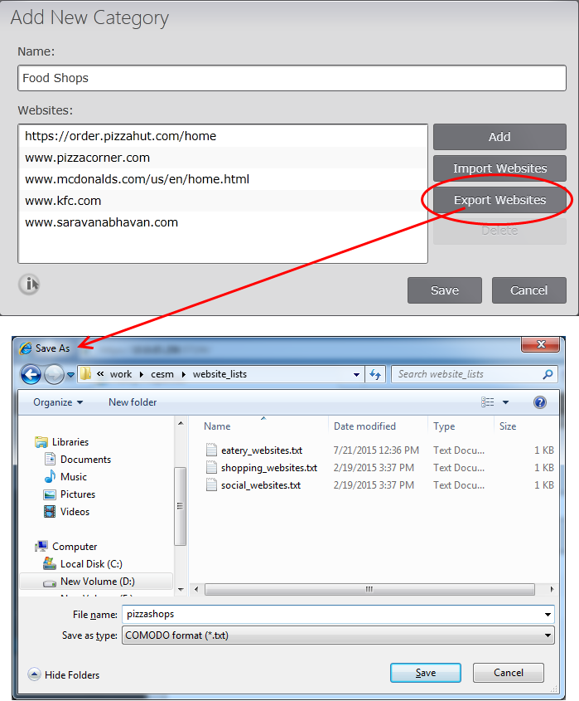Open the view options dropdown arrow
This screenshot has width=579, height=701.
tap(506, 402)
